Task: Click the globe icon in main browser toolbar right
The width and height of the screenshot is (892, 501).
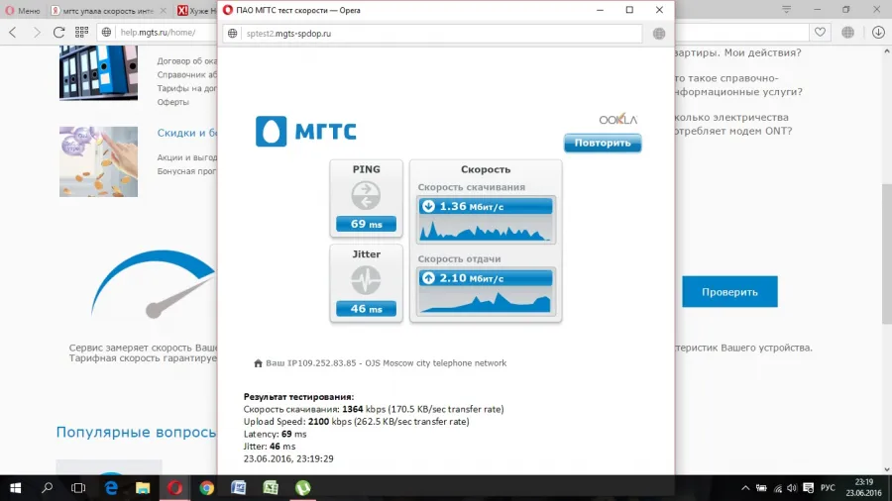Action: [847, 33]
